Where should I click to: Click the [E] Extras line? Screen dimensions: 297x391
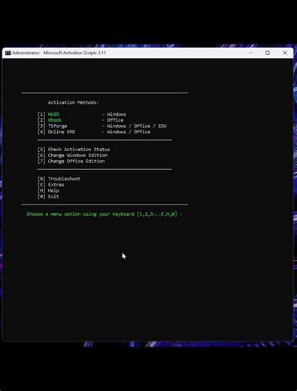coord(51,185)
